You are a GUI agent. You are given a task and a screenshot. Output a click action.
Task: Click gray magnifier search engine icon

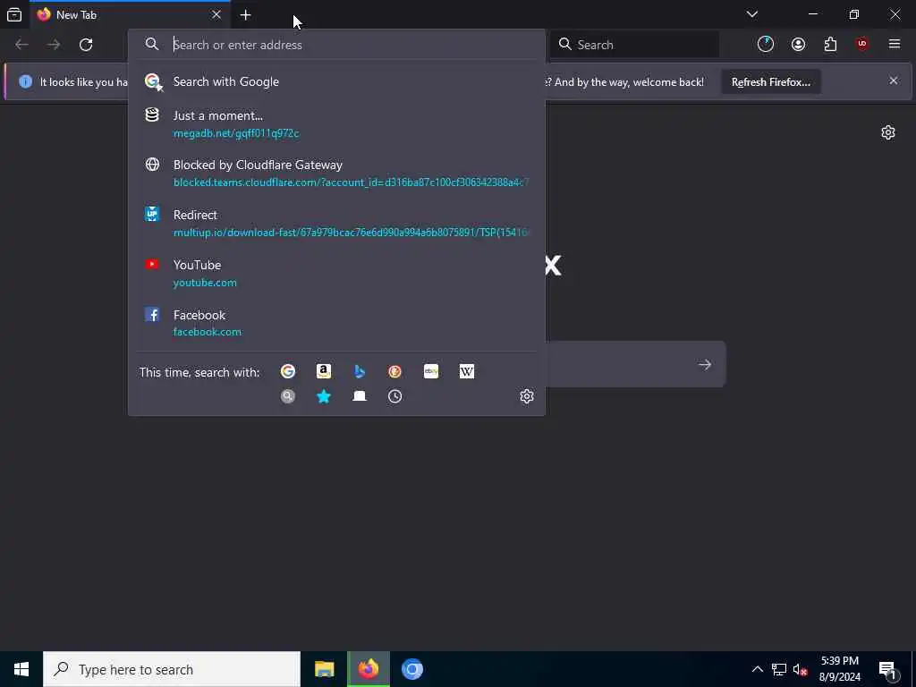click(x=287, y=396)
